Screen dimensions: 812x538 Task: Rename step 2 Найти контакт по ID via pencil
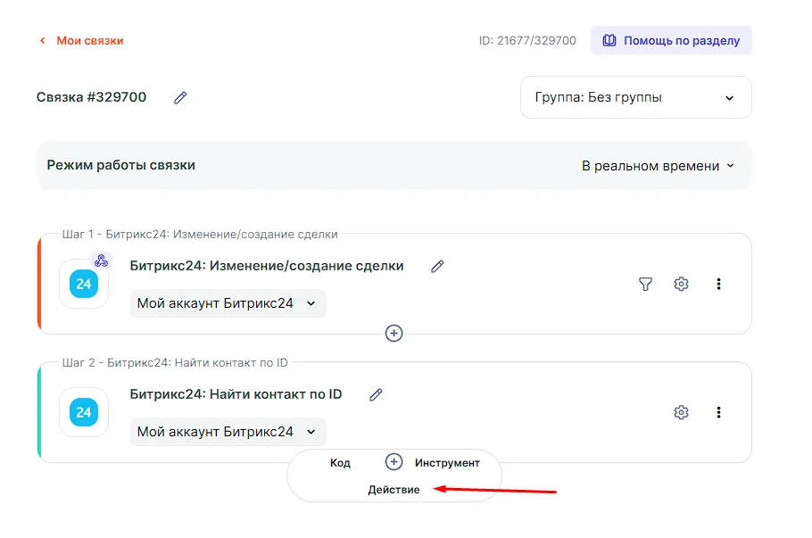376,394
